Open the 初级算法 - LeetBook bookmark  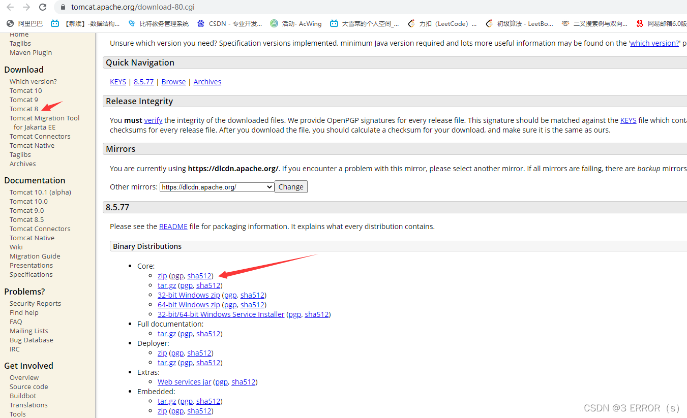520,23
